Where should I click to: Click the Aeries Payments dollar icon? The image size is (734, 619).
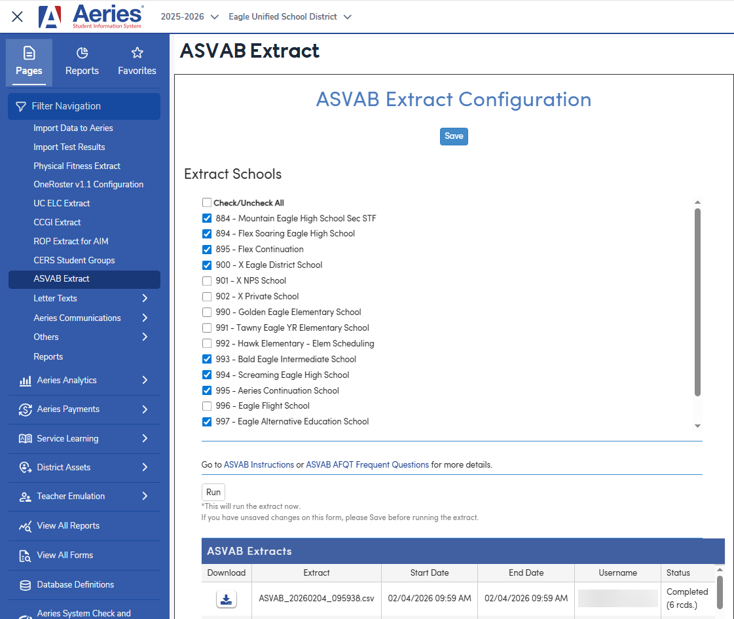[26, 409]
